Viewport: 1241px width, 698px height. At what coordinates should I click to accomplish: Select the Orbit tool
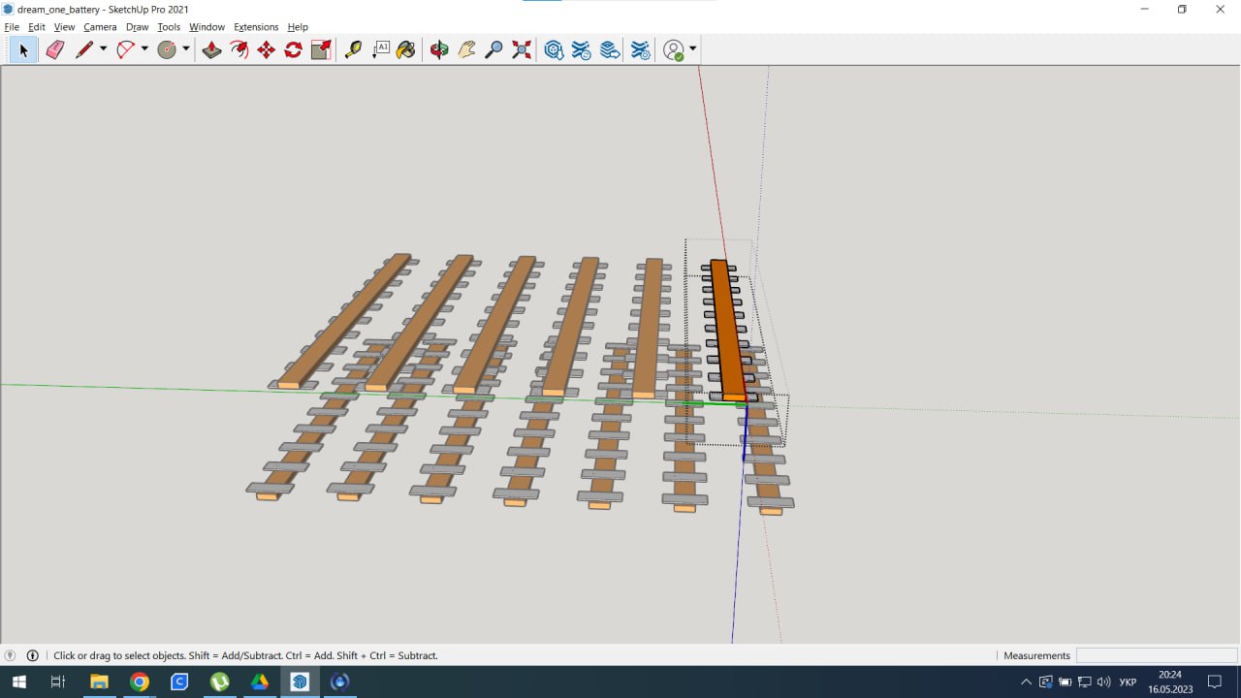click(x=439, y=49)
